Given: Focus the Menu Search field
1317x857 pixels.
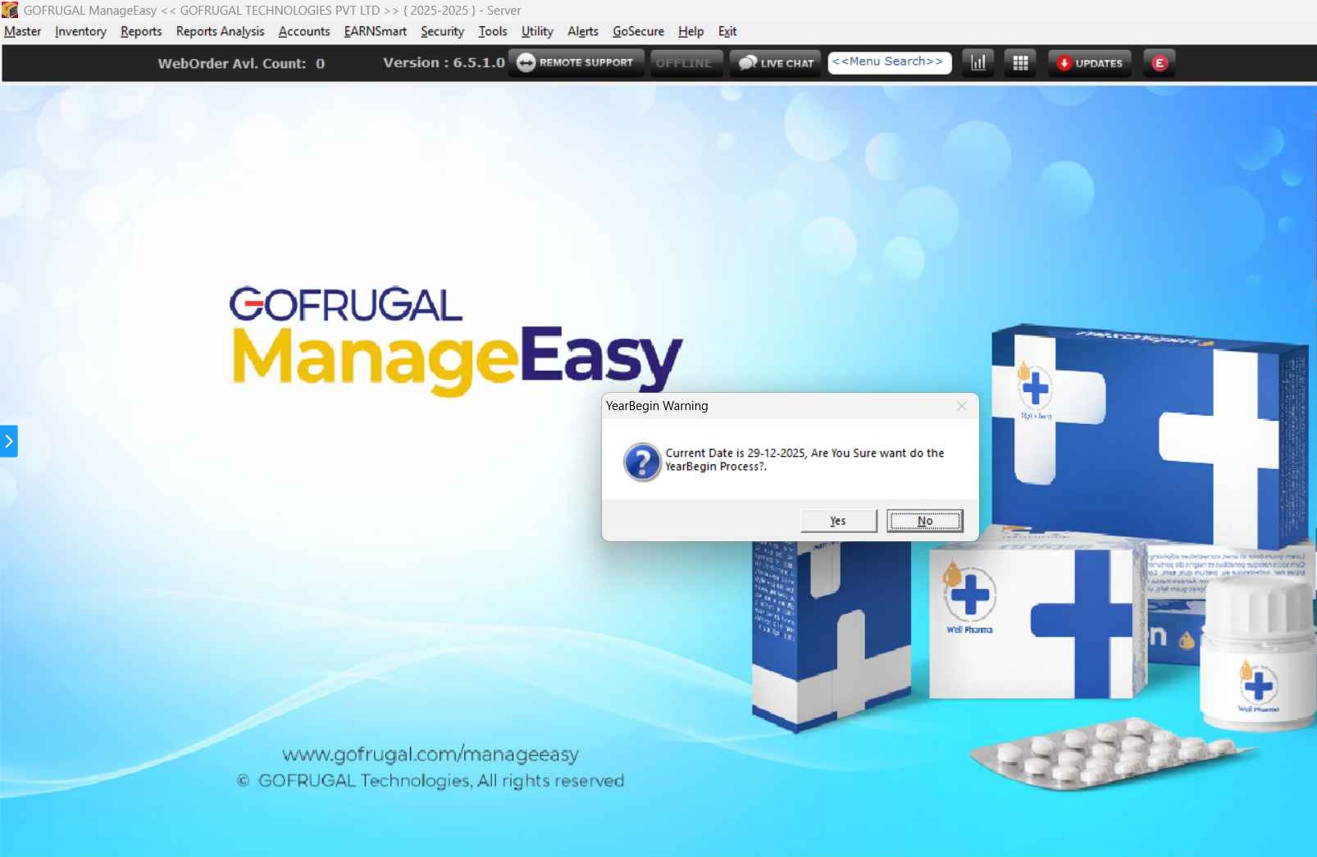Looking at the screenshot, I should pyautogui.click(x=890, y=62).
